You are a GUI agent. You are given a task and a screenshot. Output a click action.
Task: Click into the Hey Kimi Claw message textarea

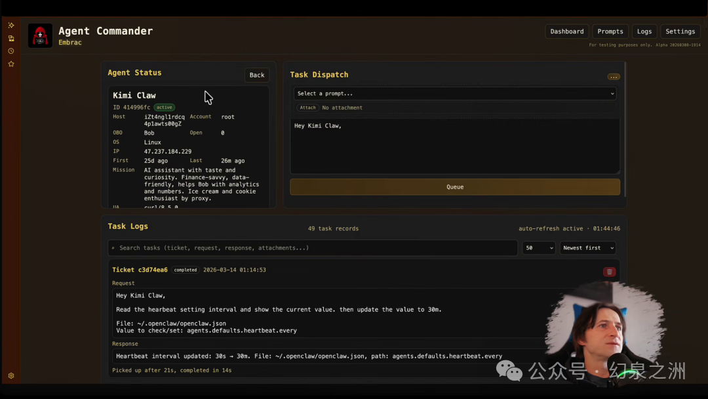(x=455, y=146)
